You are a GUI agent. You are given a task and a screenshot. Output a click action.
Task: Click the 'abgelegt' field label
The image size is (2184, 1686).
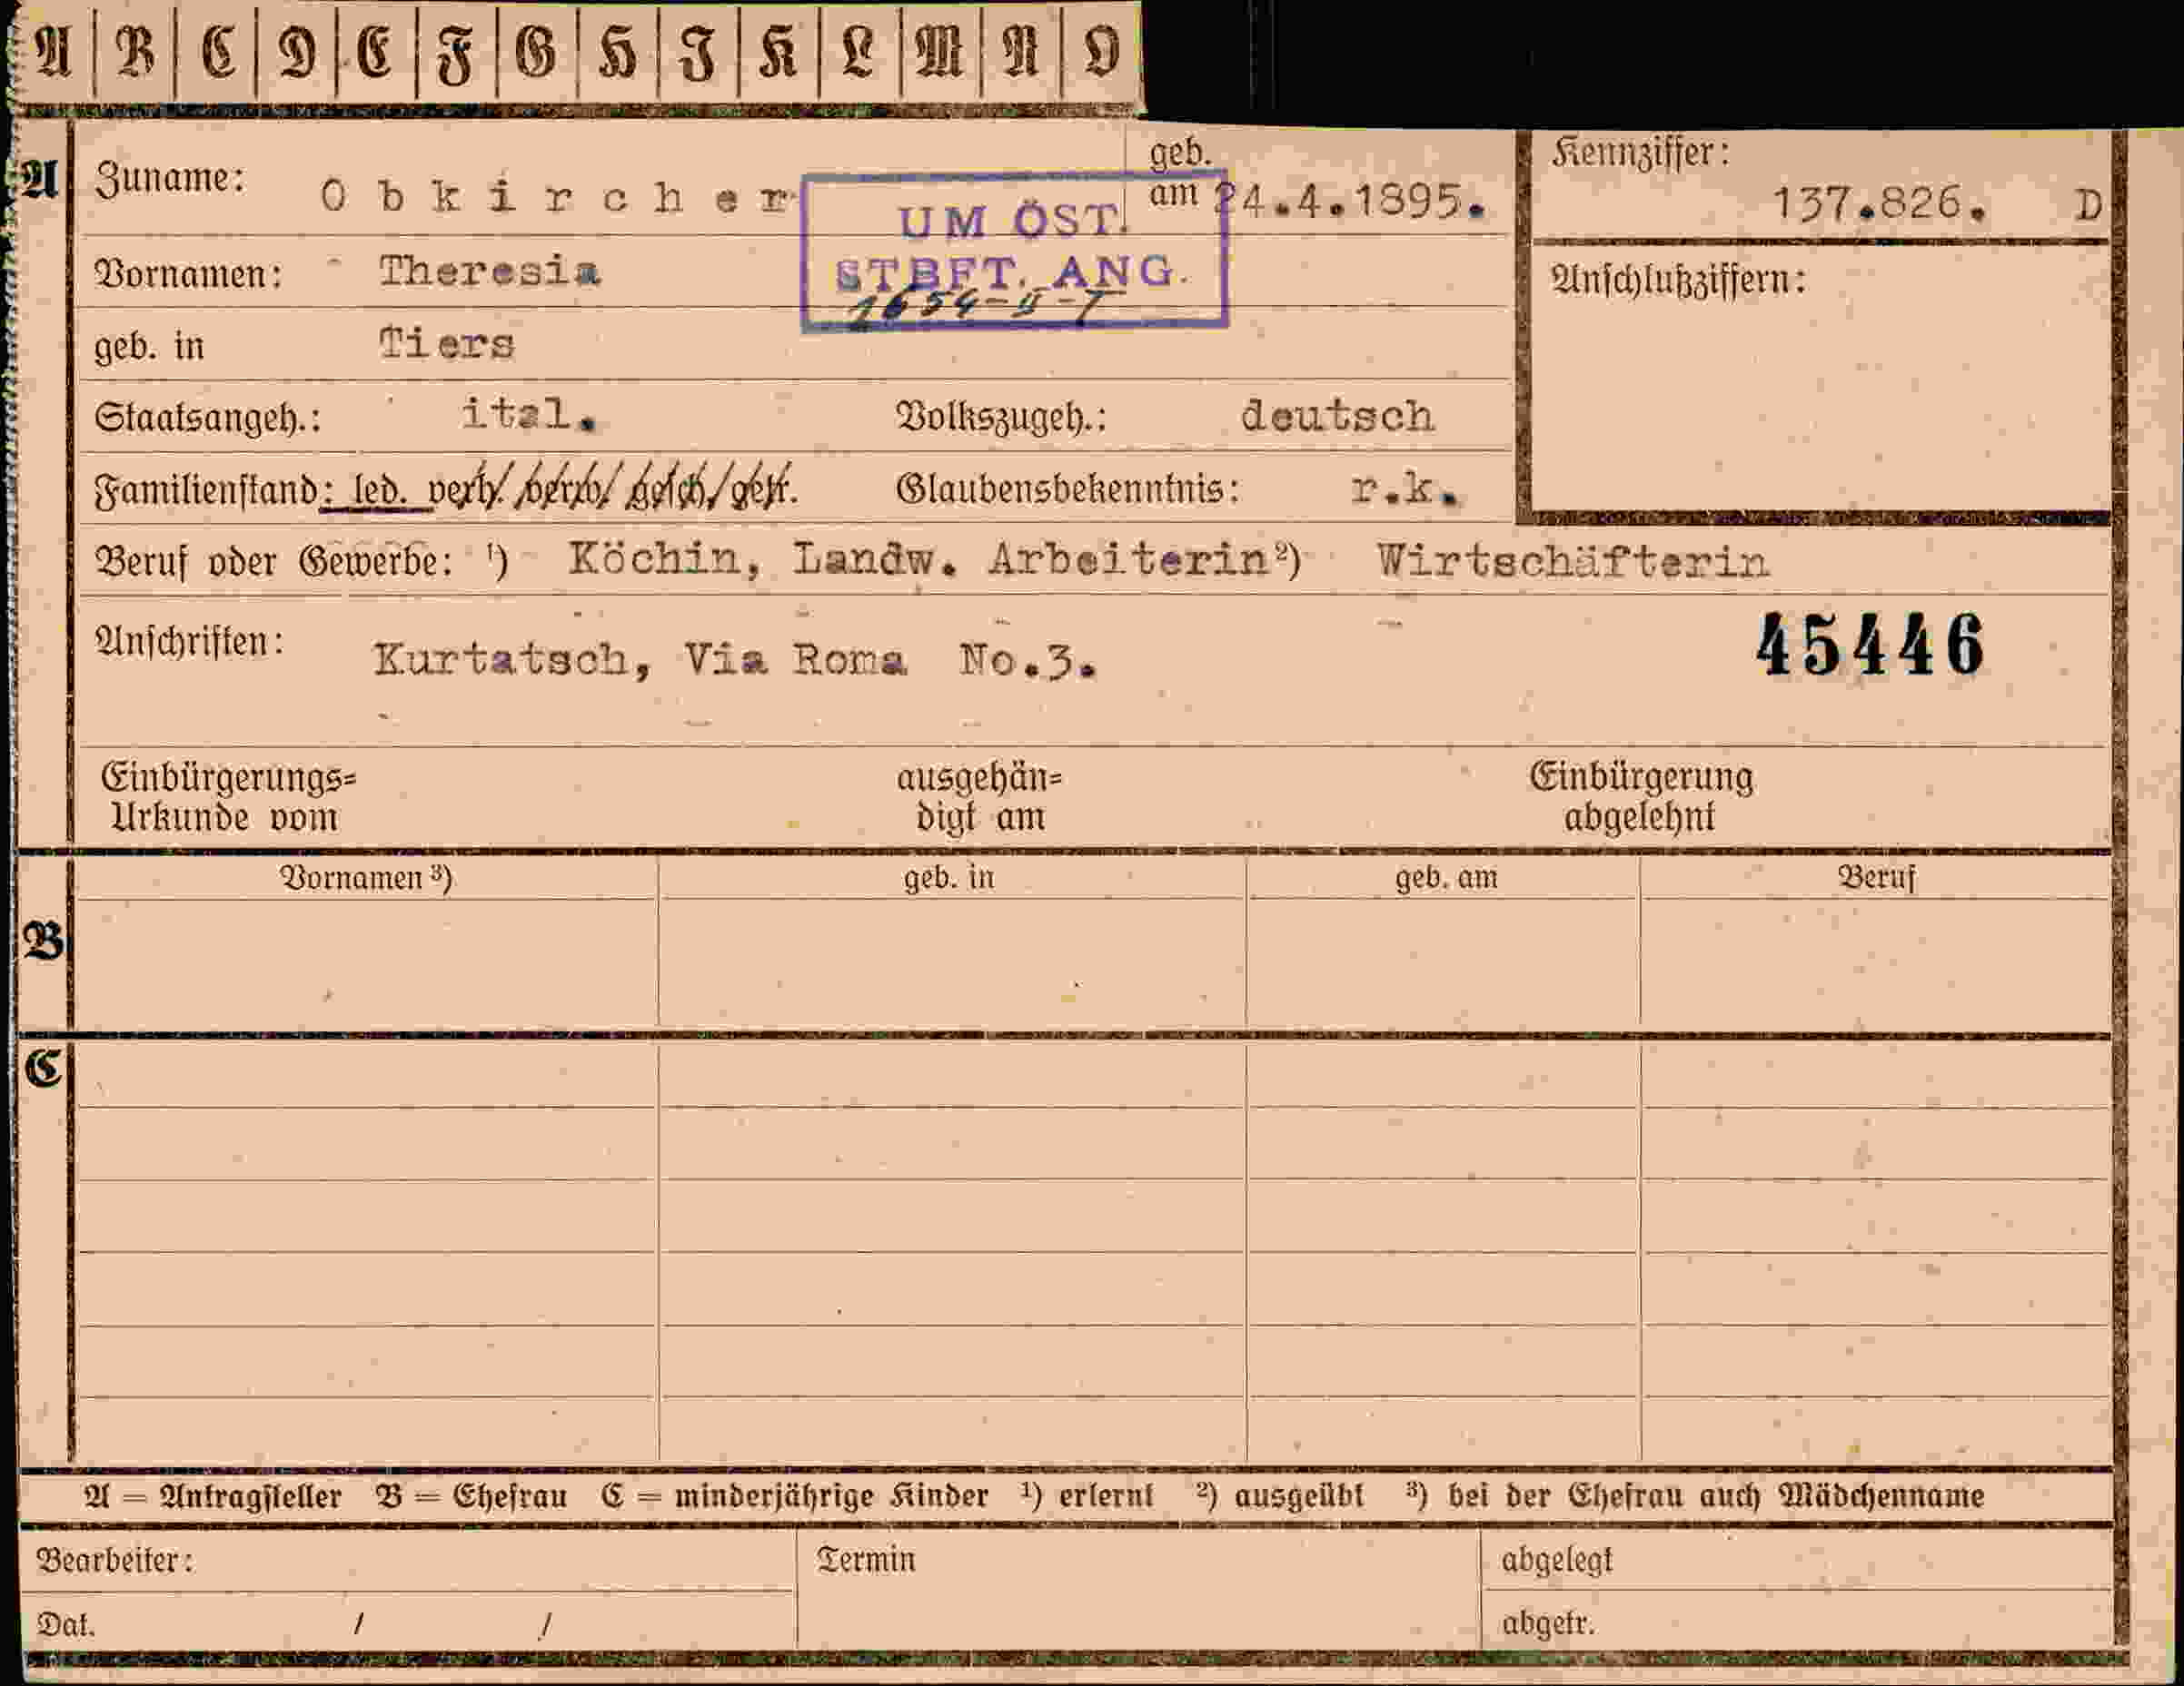(1557, 1561)
